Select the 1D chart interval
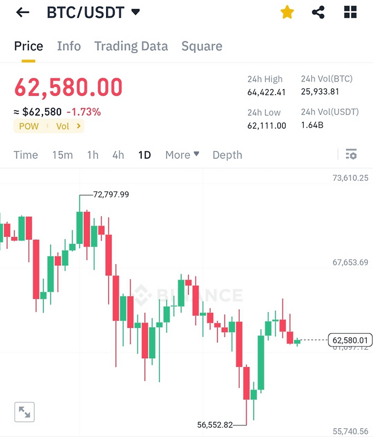This screenshot has width=373, height=437. pyautogui.click(x=145, y=155)
